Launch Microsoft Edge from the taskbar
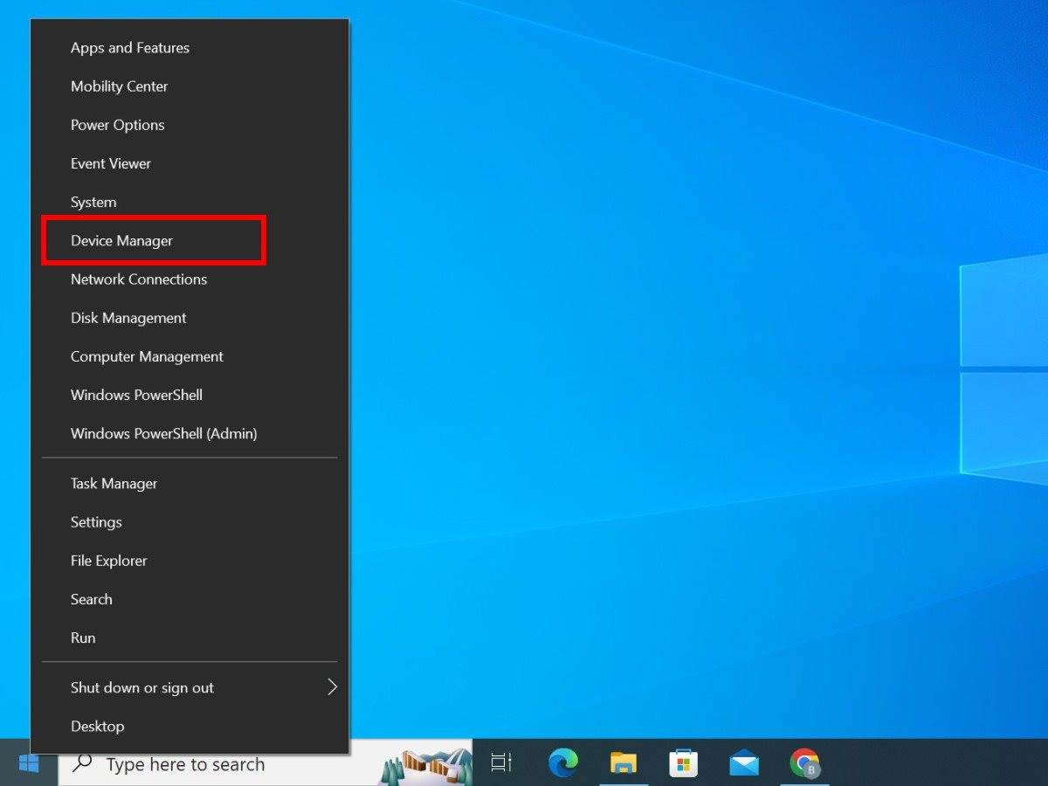Screen dimensions: 1048x786 [x=563, y=763]
